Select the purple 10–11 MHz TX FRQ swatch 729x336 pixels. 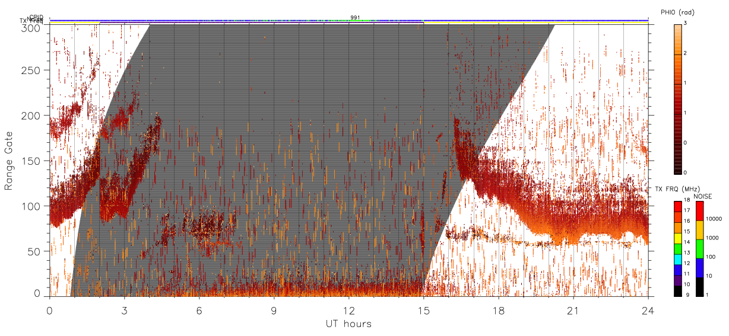677,281
